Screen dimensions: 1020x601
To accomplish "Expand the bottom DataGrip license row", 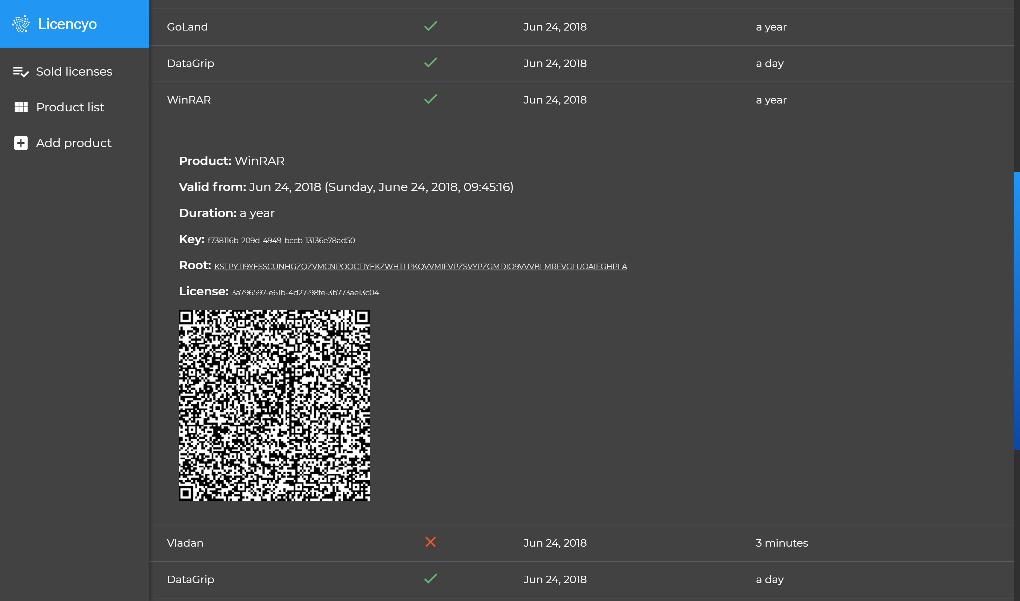I will tap(191, 579).
